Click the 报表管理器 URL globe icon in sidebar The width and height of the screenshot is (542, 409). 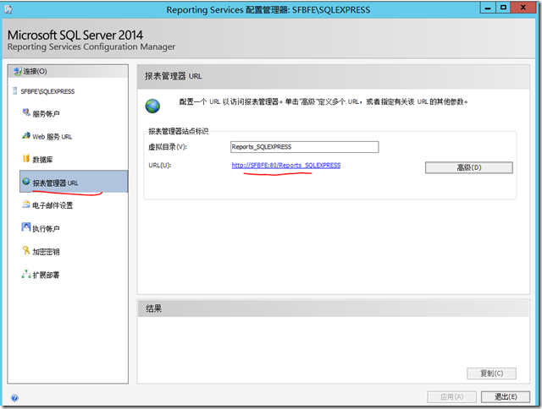coord(26,182)
